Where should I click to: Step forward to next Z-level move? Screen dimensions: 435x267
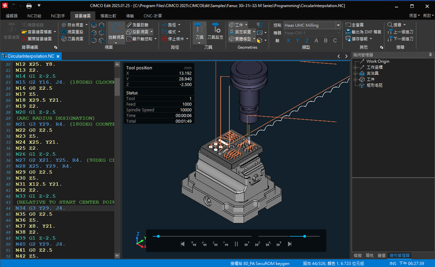[x=257, y=244]
